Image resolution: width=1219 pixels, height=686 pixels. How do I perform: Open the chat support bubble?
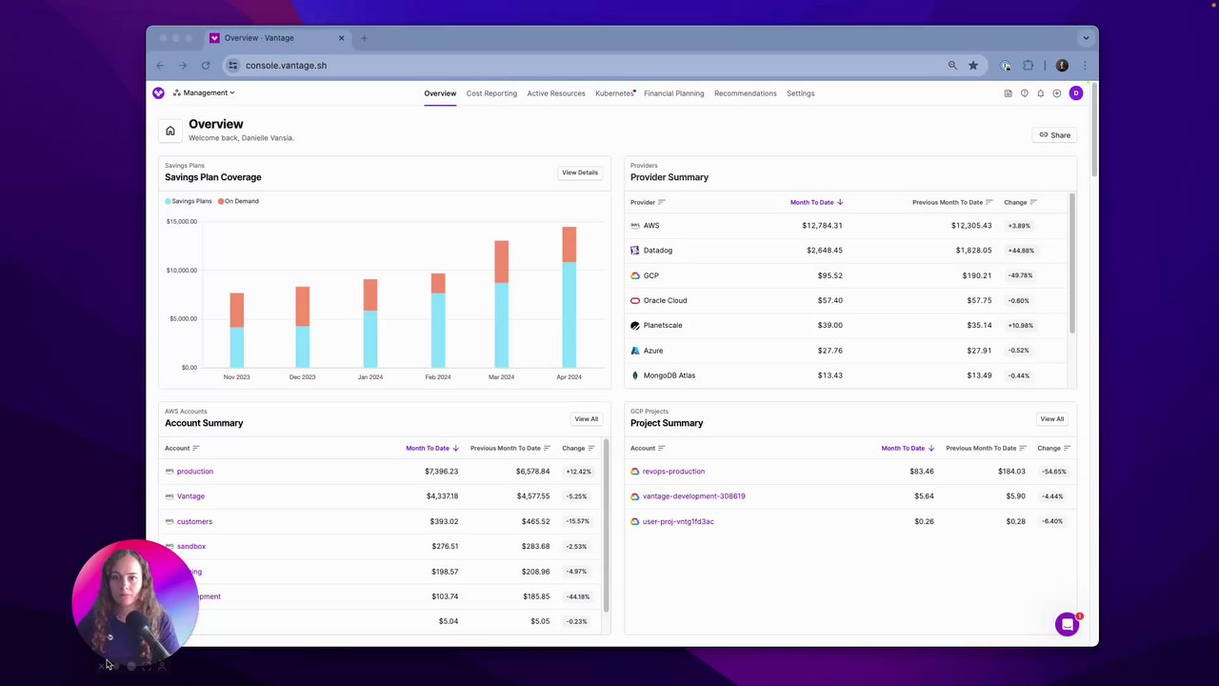point(1067,624)
